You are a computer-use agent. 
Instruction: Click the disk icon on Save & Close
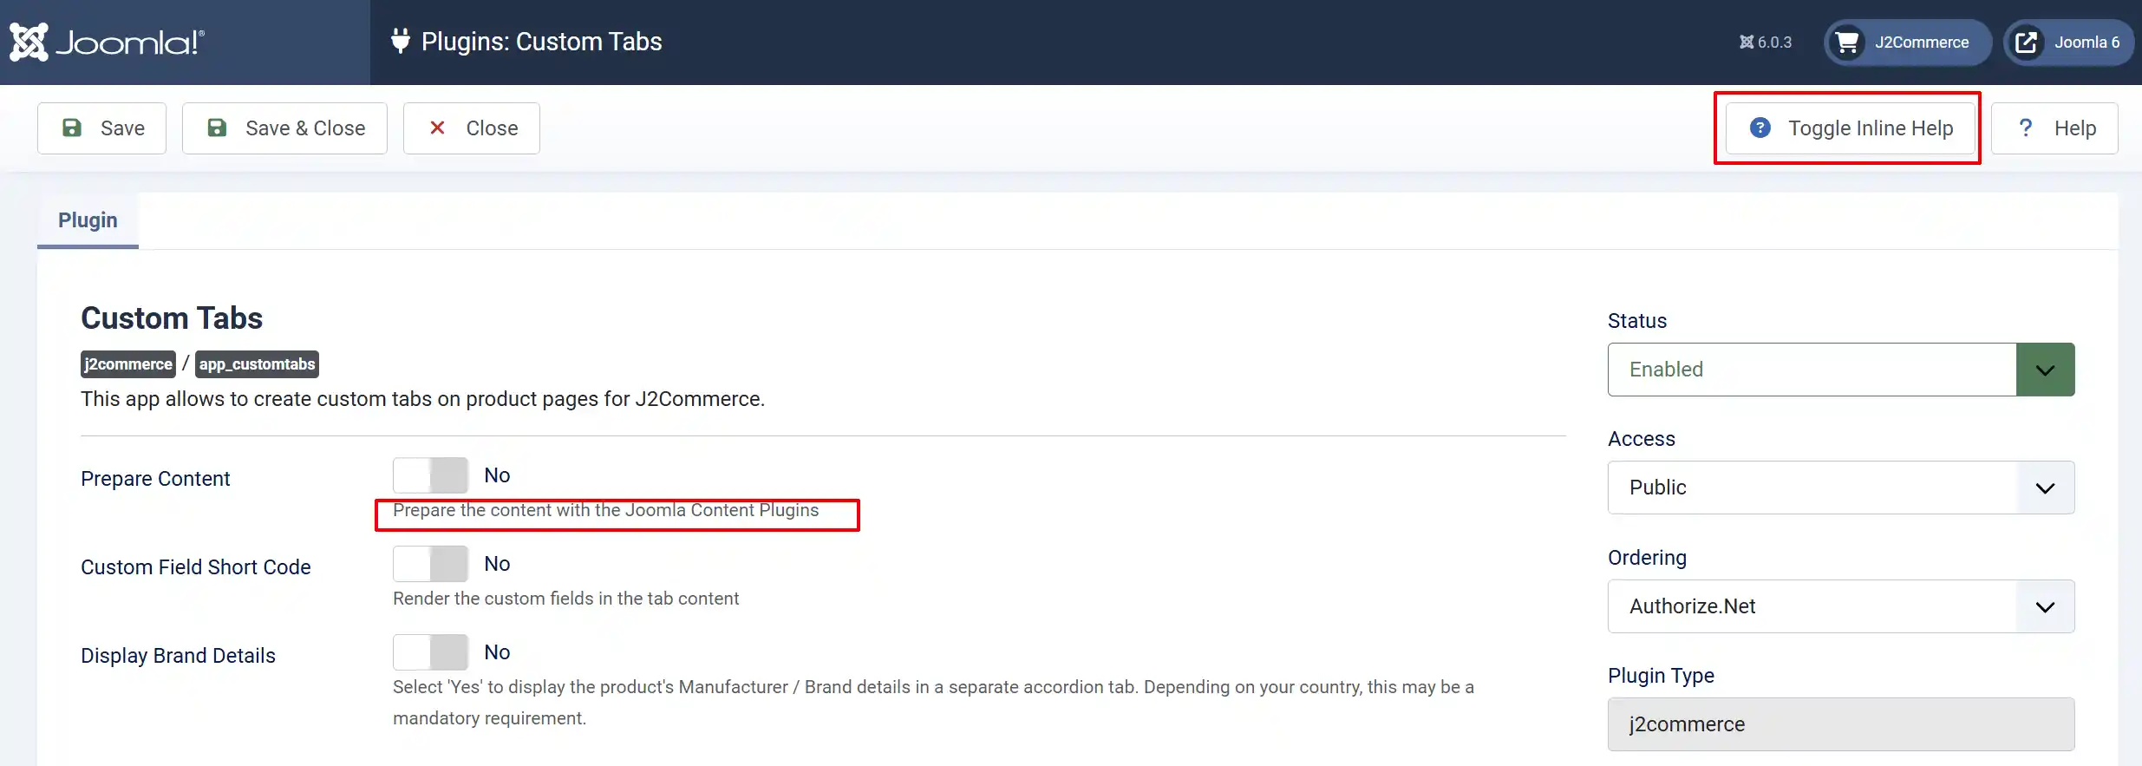point(217,128)
